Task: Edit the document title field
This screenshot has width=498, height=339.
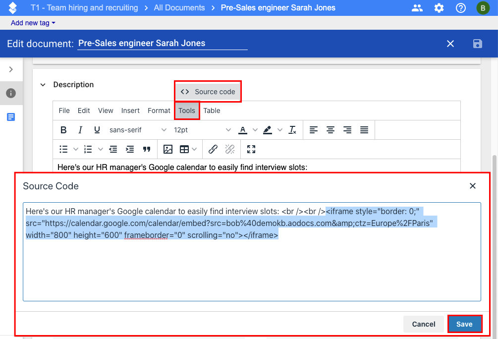Action: (163, 43)
